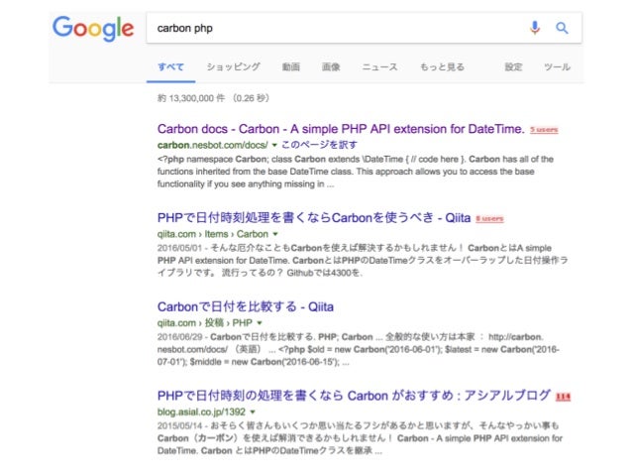Switch to the 動画 tab
The width and height of the screenshot is (632, 476).
tap(290, 67)
